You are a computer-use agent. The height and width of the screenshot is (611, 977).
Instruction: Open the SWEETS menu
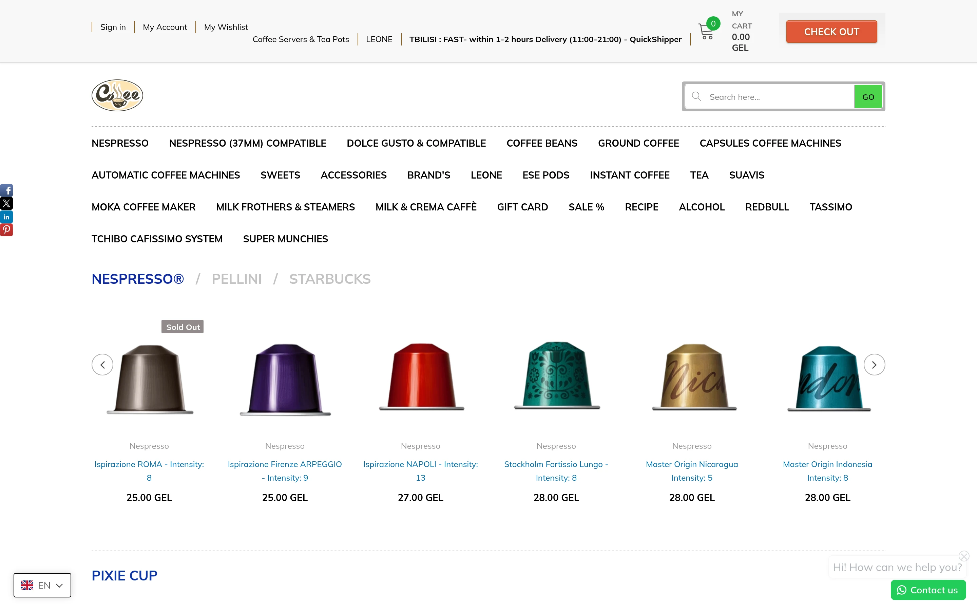tap(280, 175)
